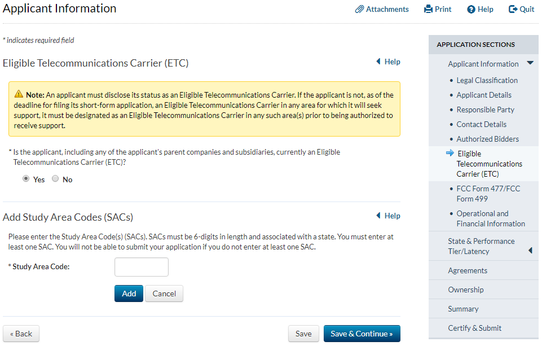The image size is (542, 346).
Task: Click the Help arrow beside Add Study Area Codes
Action: click(x=378, y=216)
